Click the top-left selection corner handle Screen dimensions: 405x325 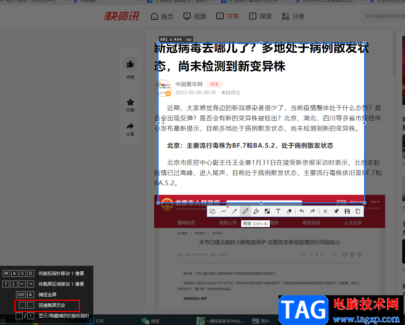pos(158,43)
